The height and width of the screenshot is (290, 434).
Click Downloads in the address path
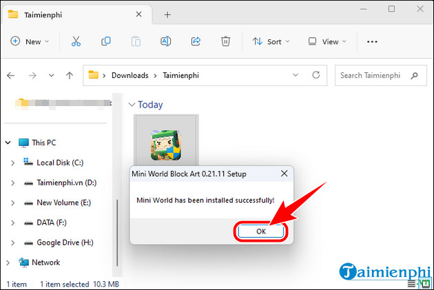point(130,75)
